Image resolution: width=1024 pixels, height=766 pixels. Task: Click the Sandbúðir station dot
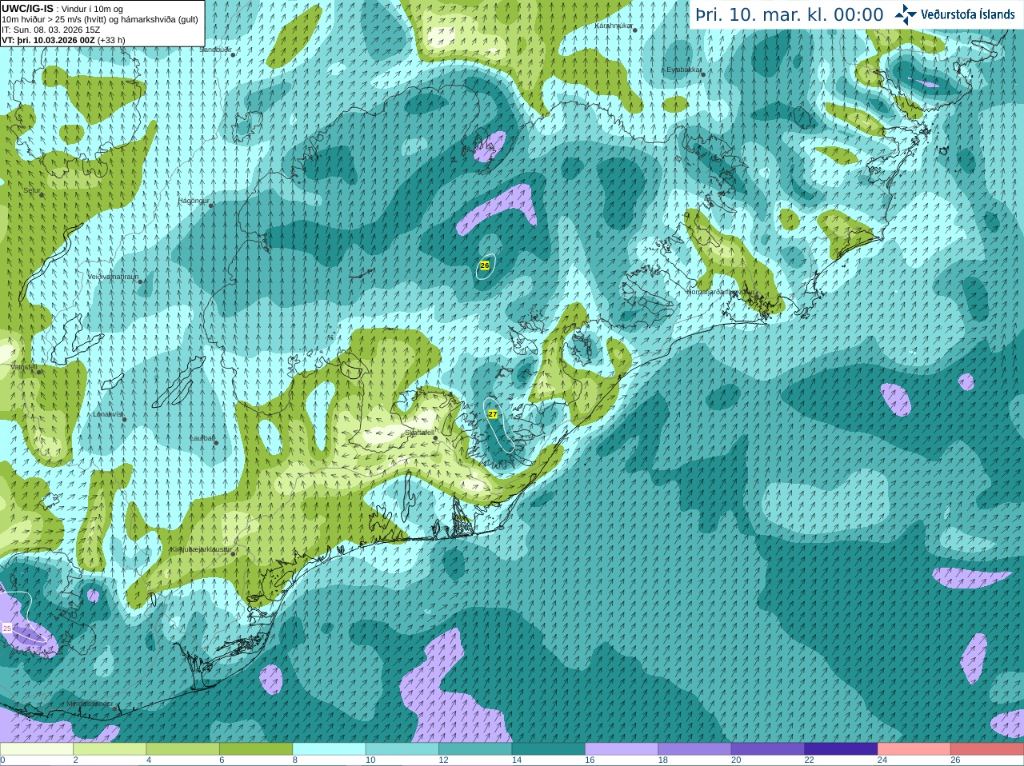(x=233, y=54)
